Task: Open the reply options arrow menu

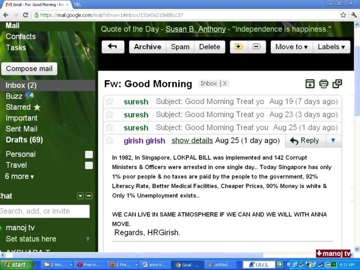Action: point(333,140)
